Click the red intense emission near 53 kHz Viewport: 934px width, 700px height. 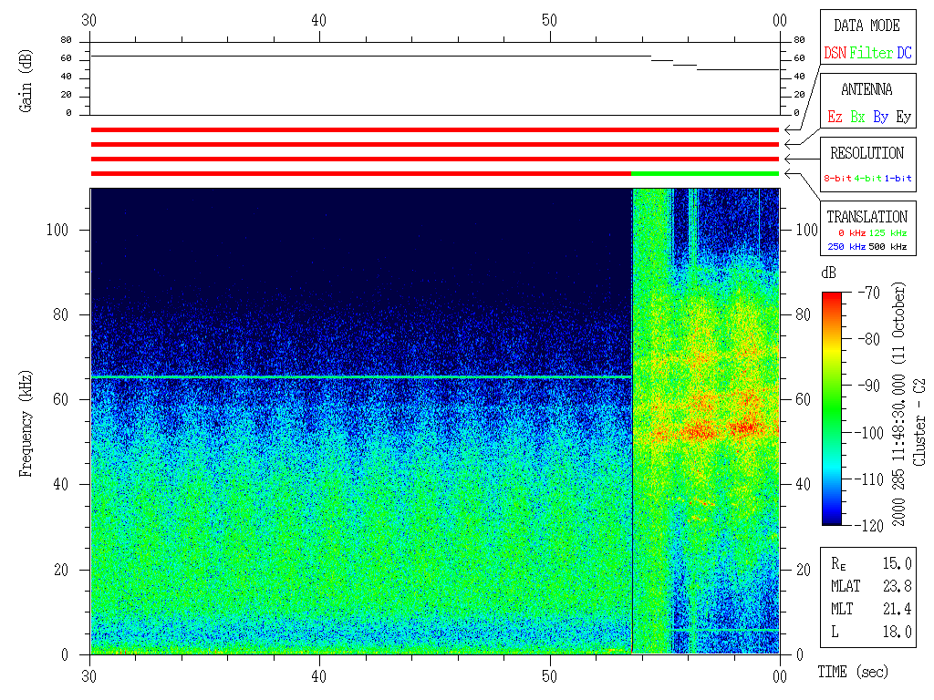coord(702,429)
